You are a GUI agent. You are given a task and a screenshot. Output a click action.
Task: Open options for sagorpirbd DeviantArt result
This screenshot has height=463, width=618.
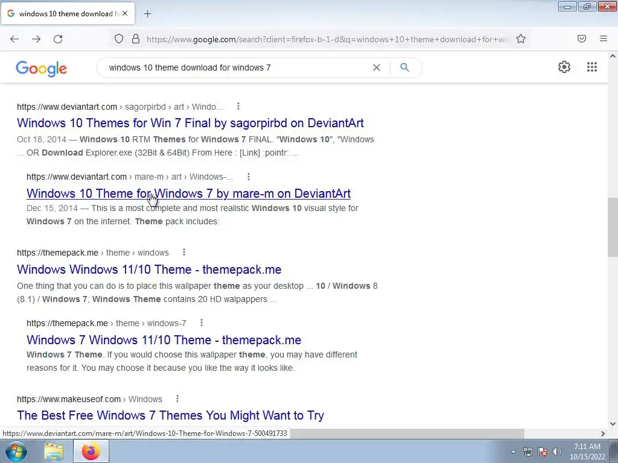tap(238, 106)
